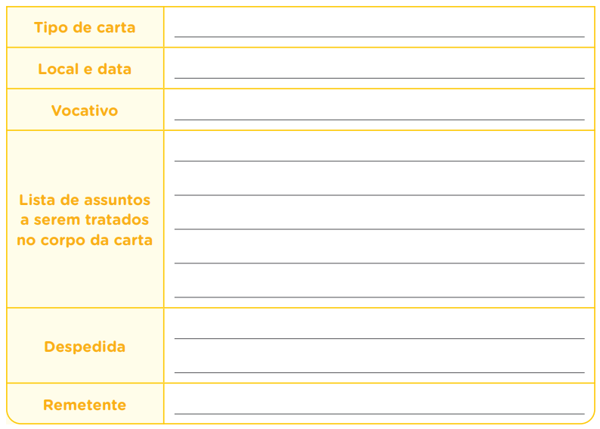Click first line of Lista de assuntos

[379, 161]
